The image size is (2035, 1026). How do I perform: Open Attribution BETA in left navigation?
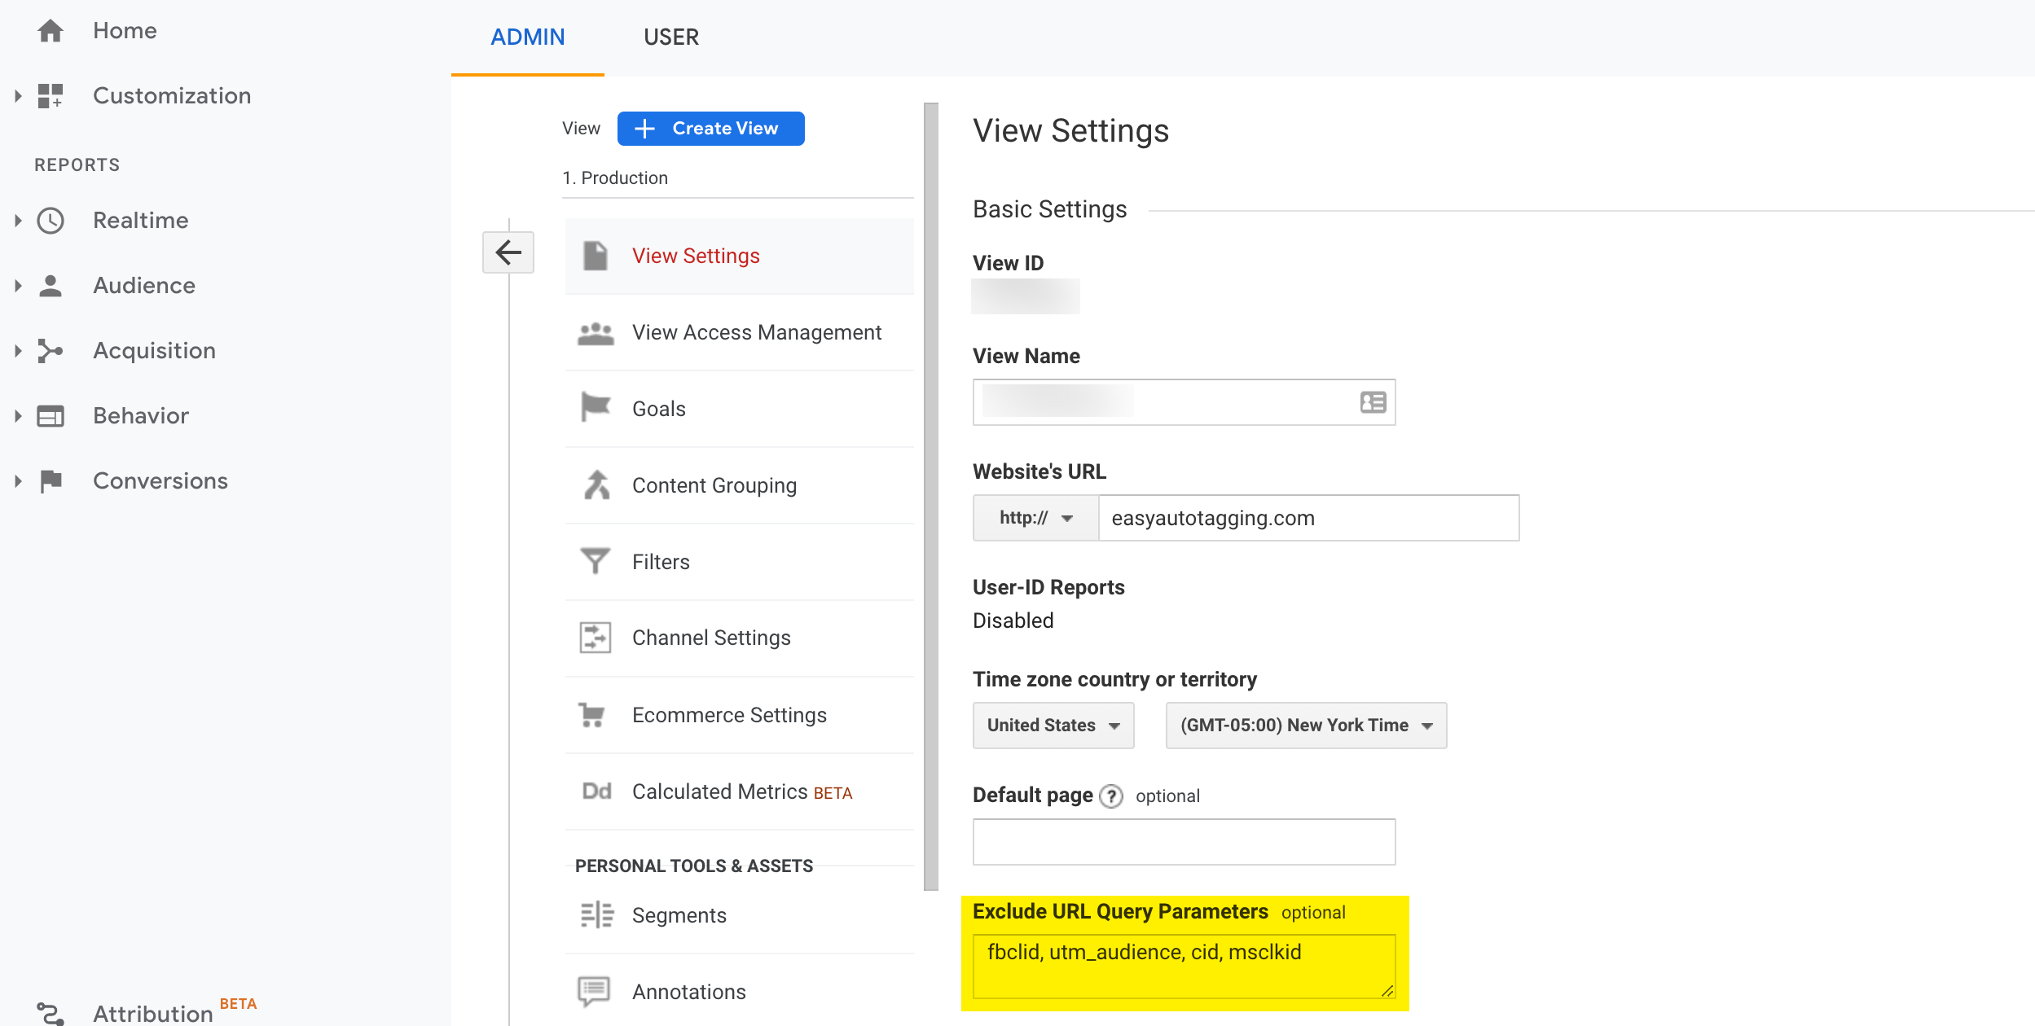tap(174, 1011)
